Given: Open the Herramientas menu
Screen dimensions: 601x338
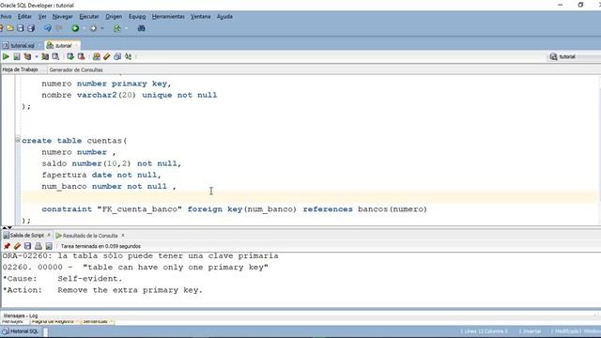Looking at the screenshot, I should [x=168, y=17].
